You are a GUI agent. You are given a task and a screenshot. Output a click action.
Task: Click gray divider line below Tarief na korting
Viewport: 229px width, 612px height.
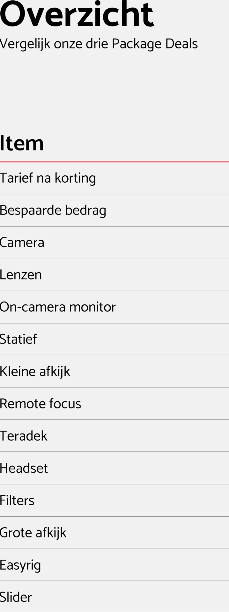(114, 194)
